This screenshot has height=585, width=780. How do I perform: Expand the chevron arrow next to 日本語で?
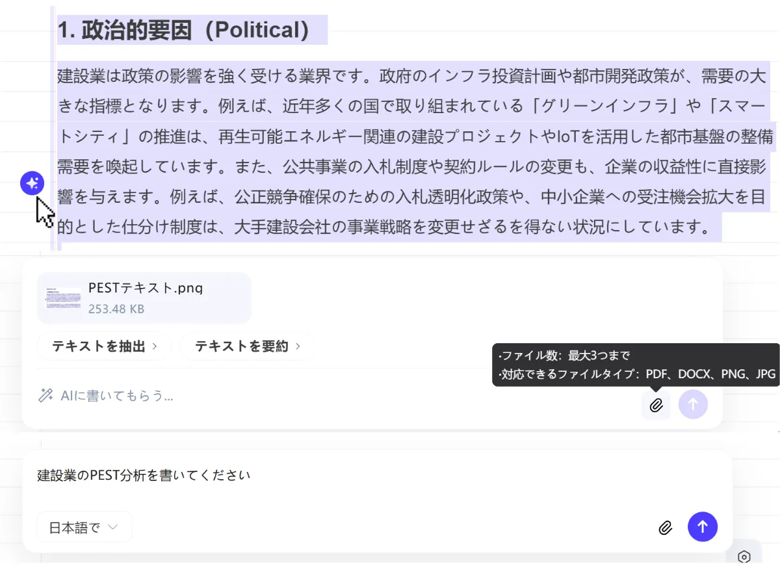click(113, 527)
